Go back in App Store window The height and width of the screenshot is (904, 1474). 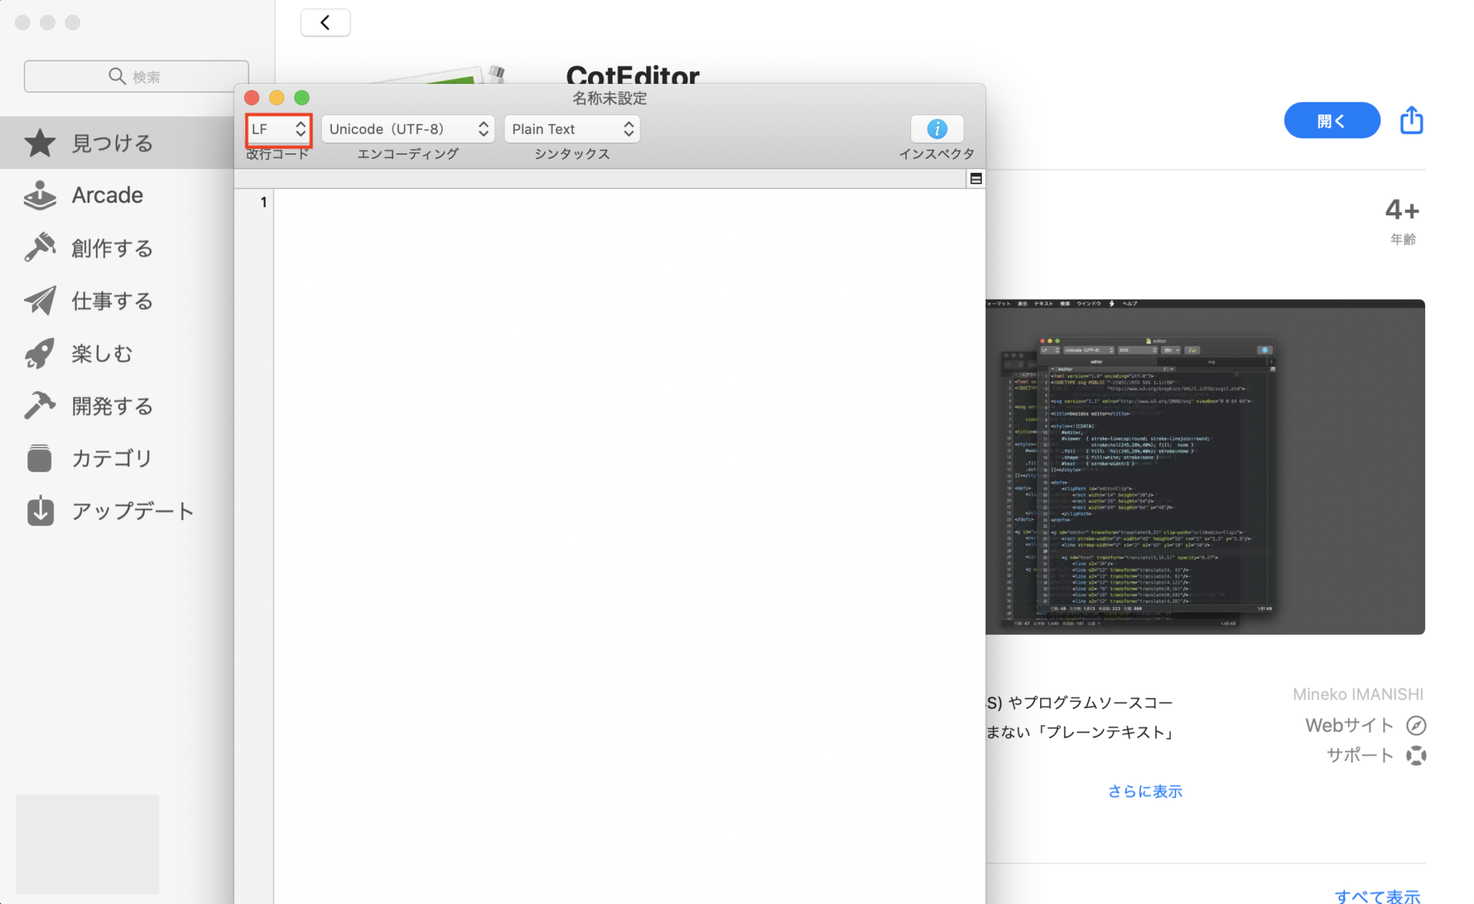[x=325, y=22]
